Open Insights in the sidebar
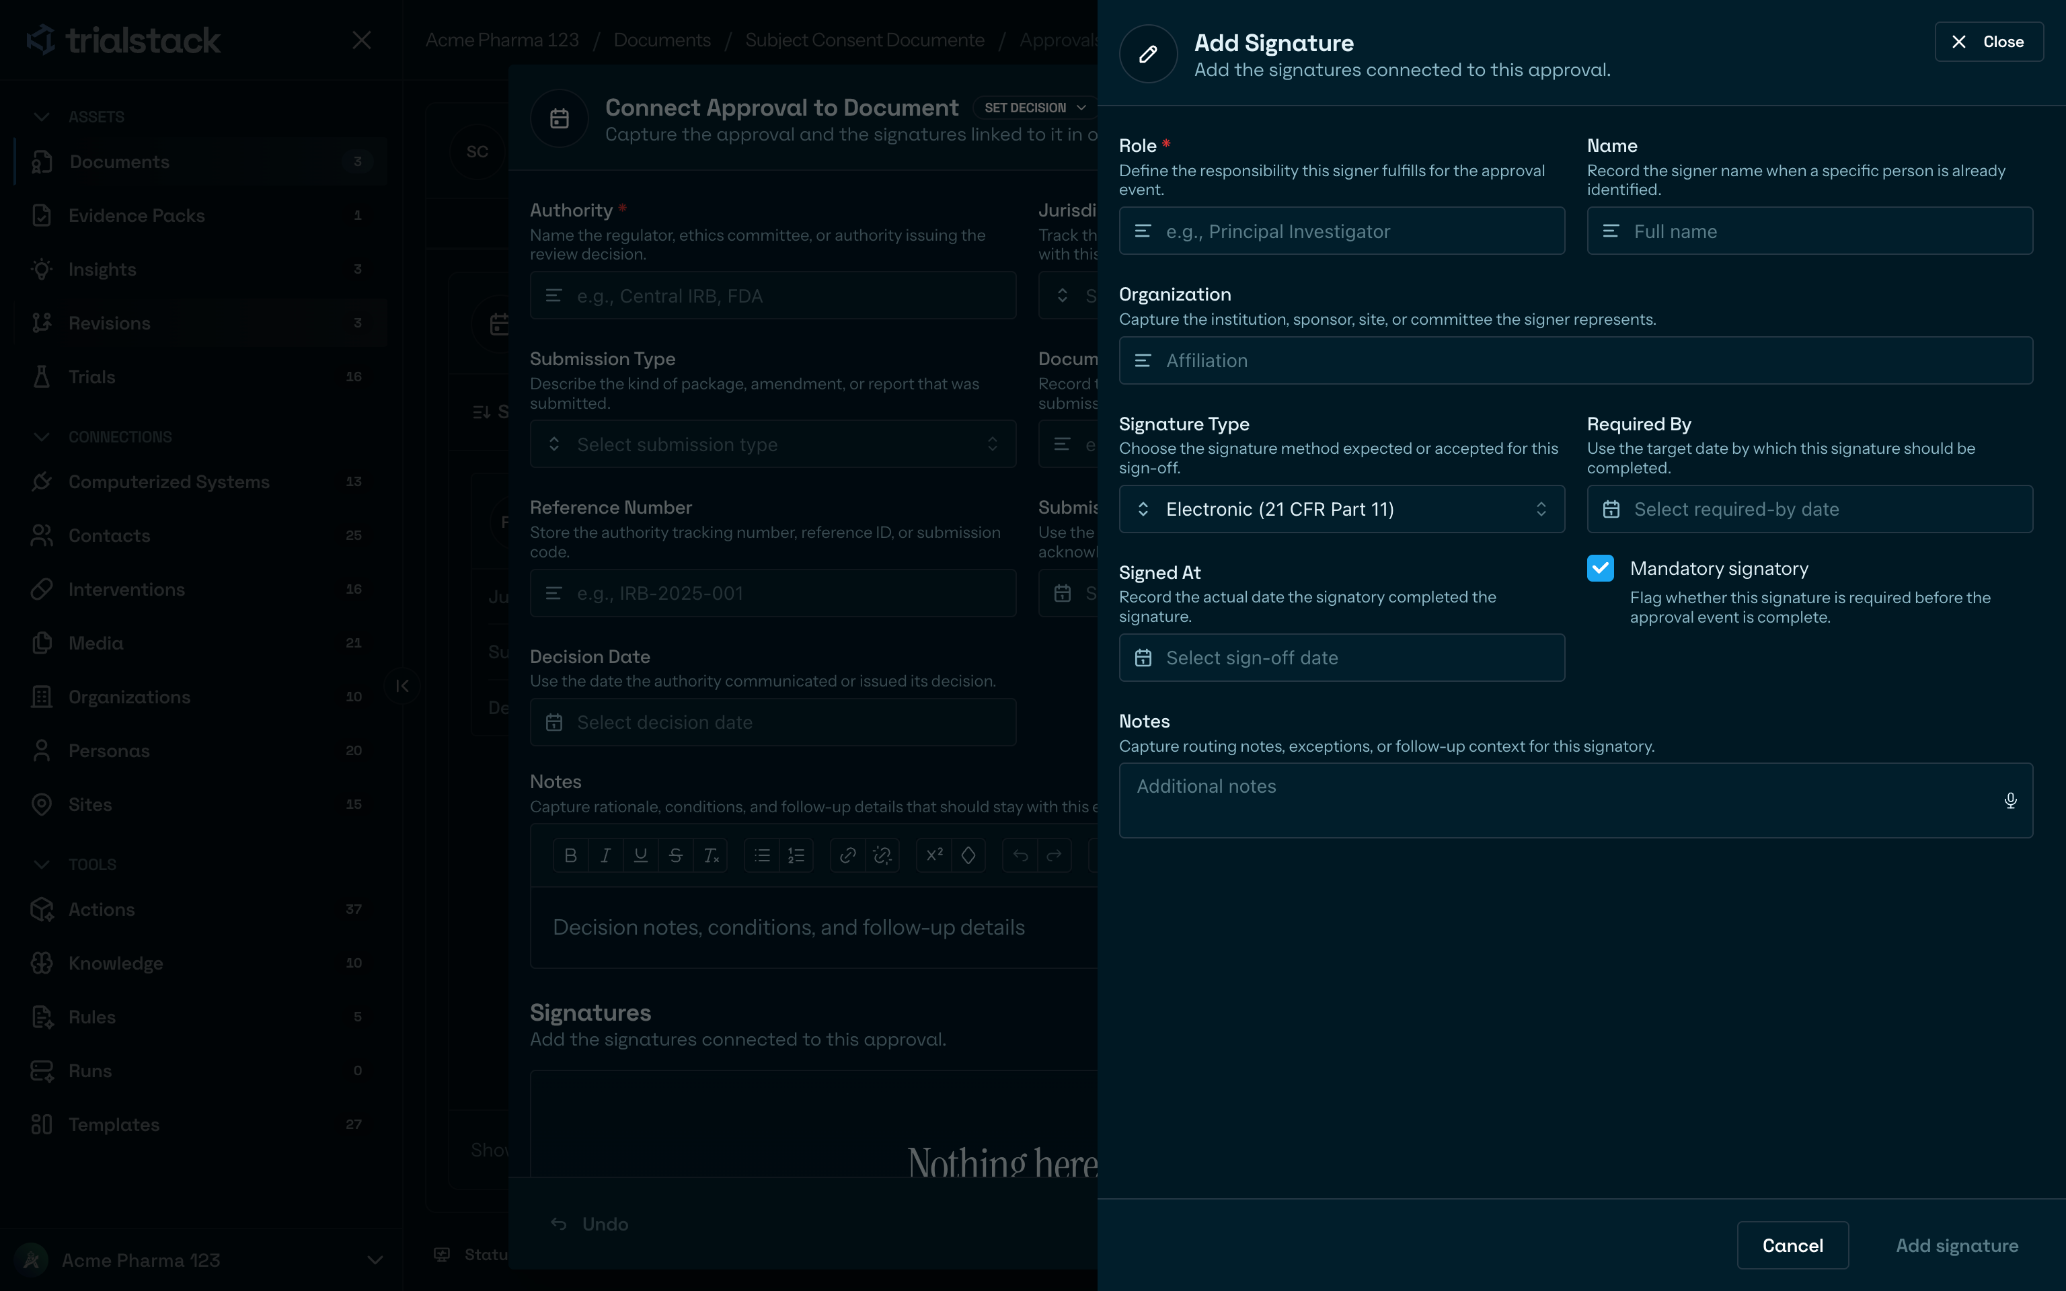2066x1291 pixels. (x=200, y=270)
